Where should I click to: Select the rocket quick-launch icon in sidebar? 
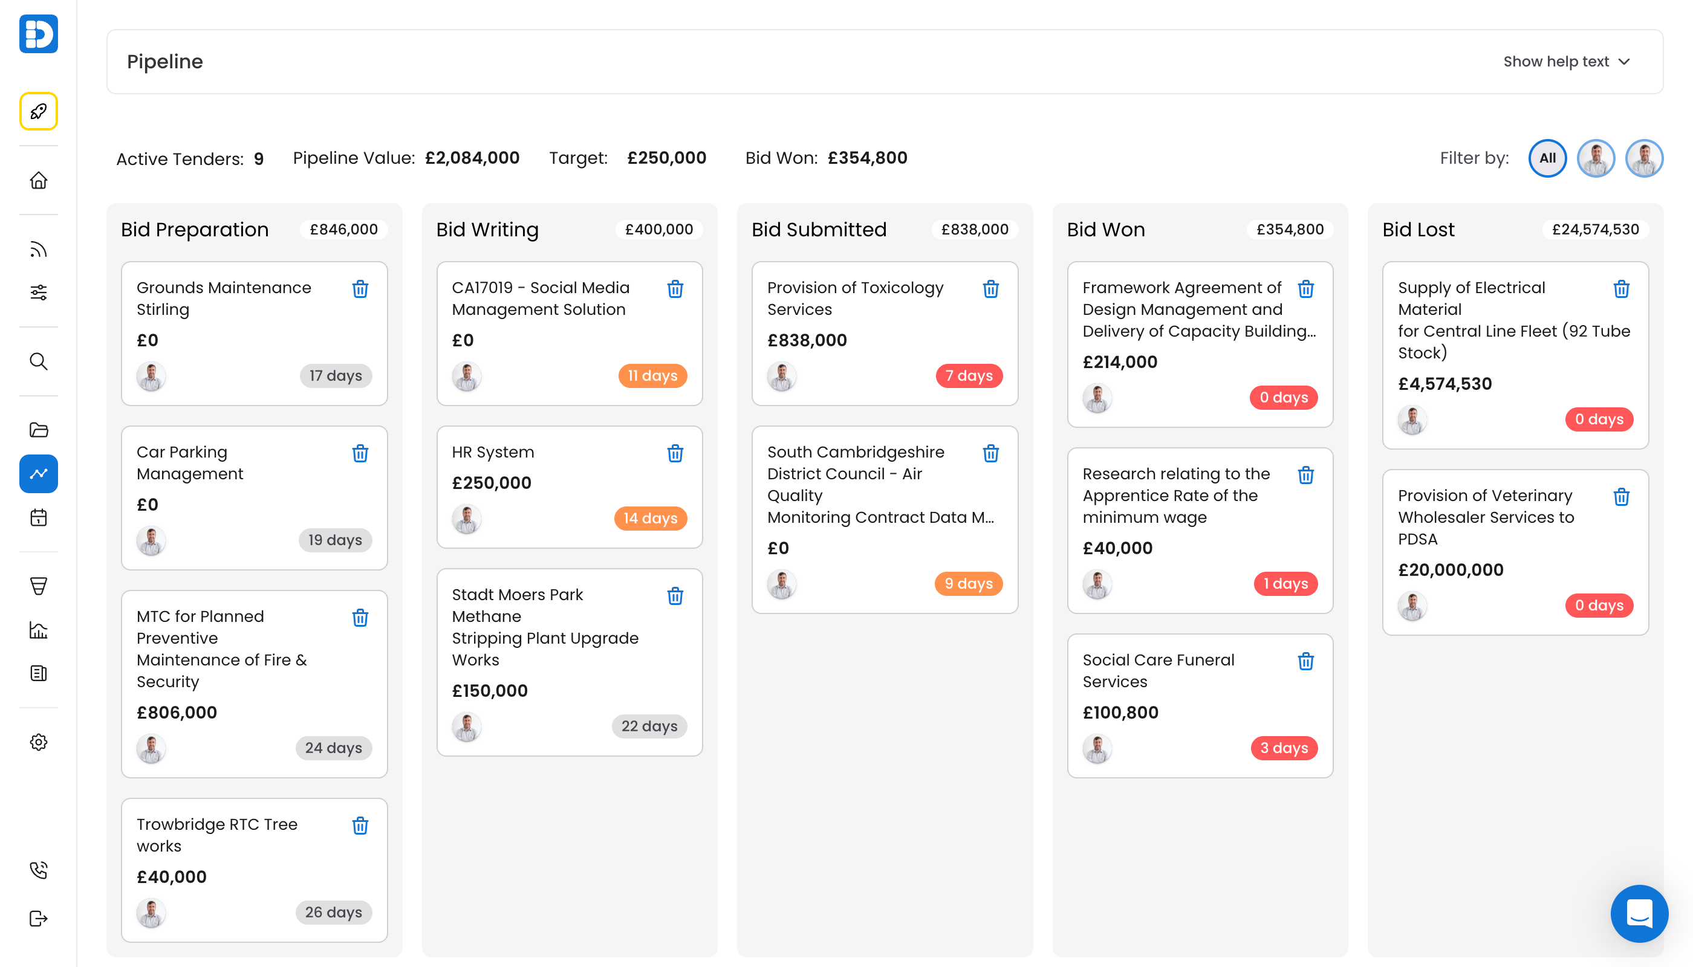click(x=38, y=111)
